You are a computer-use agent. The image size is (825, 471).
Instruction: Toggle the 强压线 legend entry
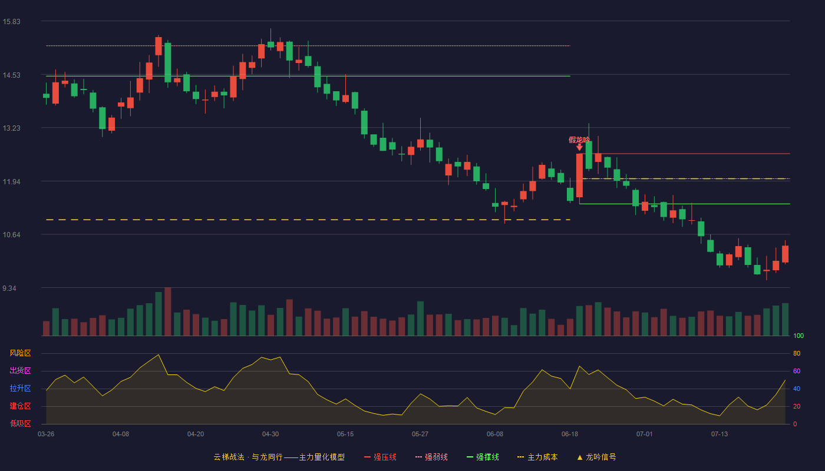coord(380,457)
